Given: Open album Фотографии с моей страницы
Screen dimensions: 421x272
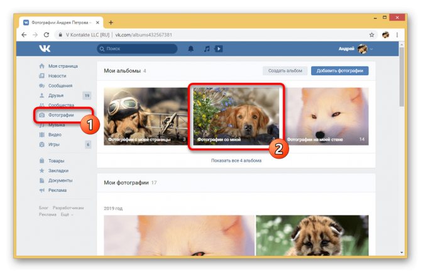Looking at the screenshot, I should [x=146, y=117].
